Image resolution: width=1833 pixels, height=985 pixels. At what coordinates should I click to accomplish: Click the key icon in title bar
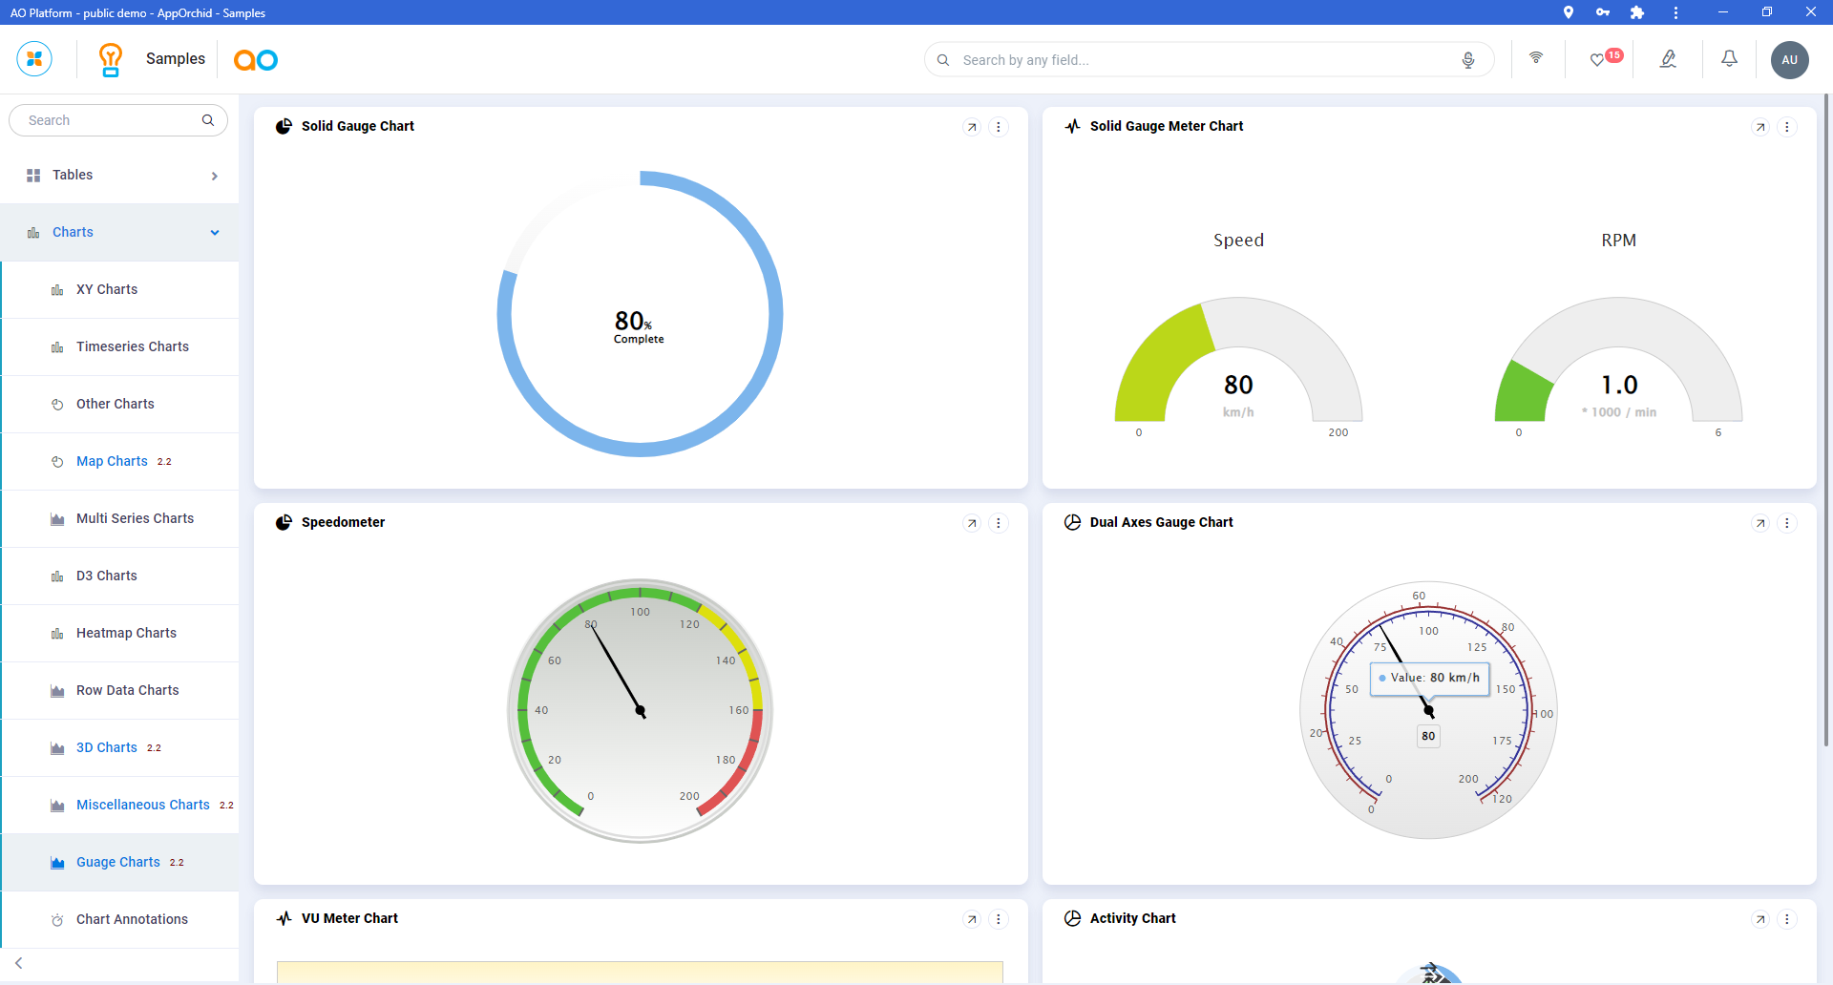[x=1602, y=12]
